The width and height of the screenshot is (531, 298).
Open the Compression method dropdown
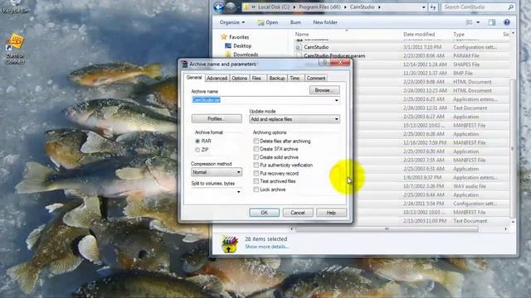[217, 172]
